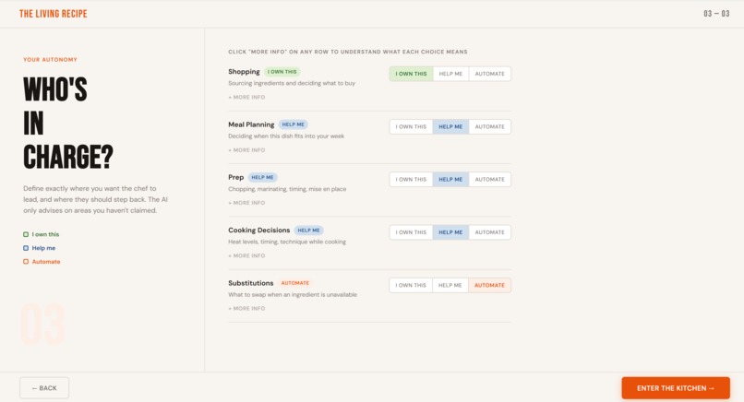Set Meal Planning to I Own This

point(411,126)
